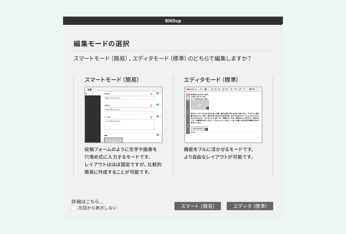Select the Smart mode preview thumbnail
The width and height of the screenshot is (346, 234).
pos(123,115)
